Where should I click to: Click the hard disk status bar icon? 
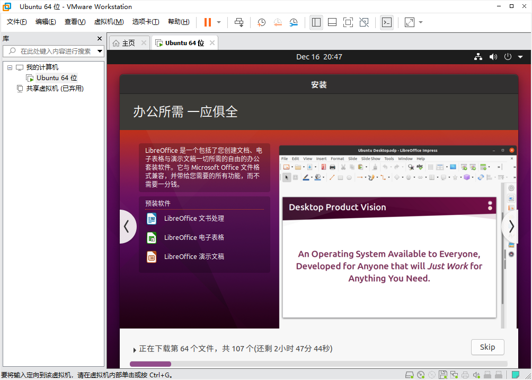pyautogui.click(x=410, y=375)
